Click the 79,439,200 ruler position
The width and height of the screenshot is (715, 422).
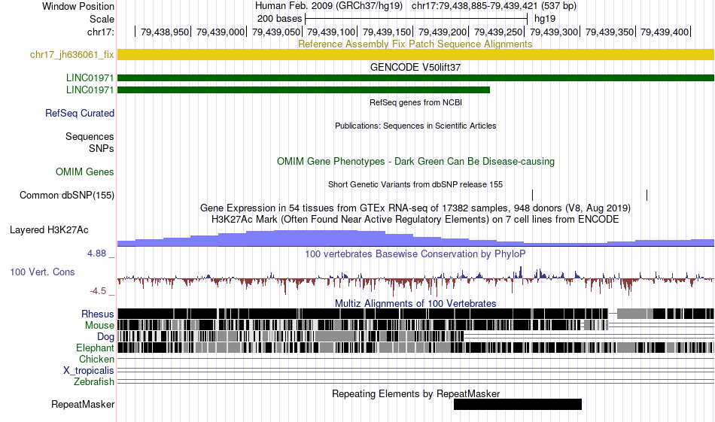[443, 32]
